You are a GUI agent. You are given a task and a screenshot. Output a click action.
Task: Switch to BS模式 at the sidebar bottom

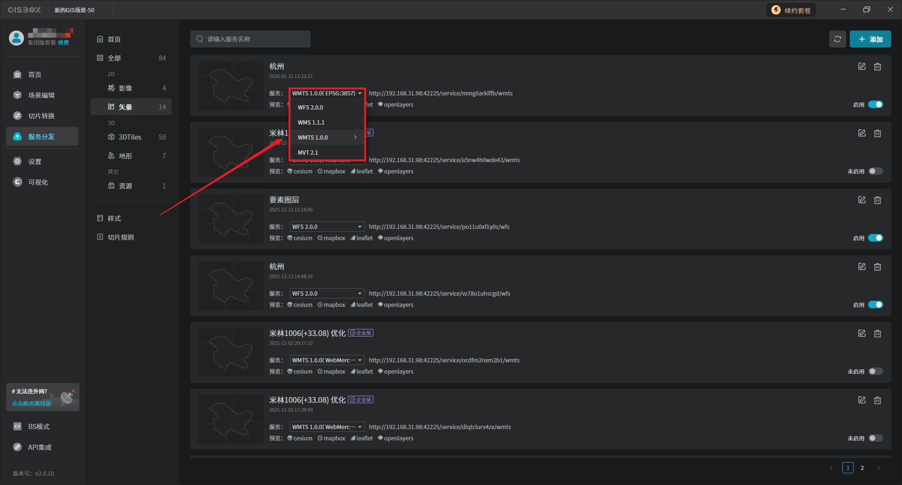[x=39, y=427]
